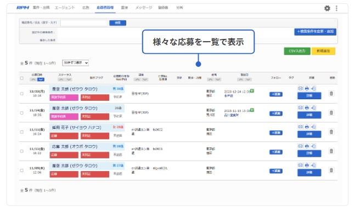Screen dimensions: 354x211
Task: Click print icon in 採用 花子 row
Action: click(307, 127)
